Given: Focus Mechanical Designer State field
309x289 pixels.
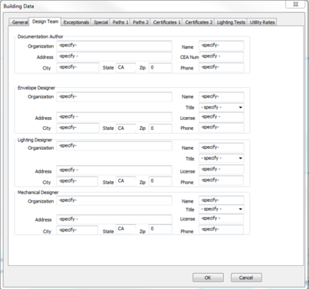Looking at the screenshot, I should click(126, 229).
